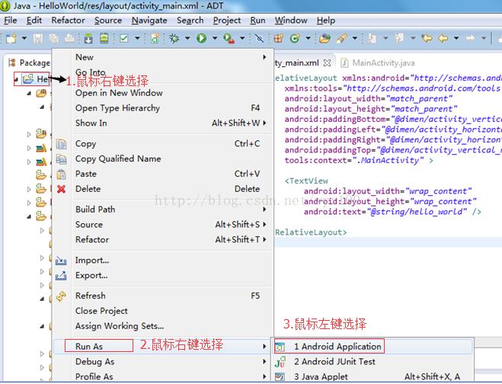This screenshot has width=502, height=384.
Task: Open the File menu
Action: (x=10, y=21)
